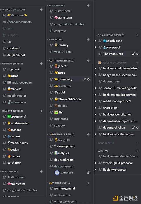Click invite icon next to dao-merch-shop
141x204 pixels.
133,128
